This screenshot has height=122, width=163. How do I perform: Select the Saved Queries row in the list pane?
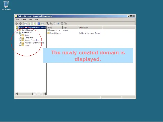pos(56,33)
